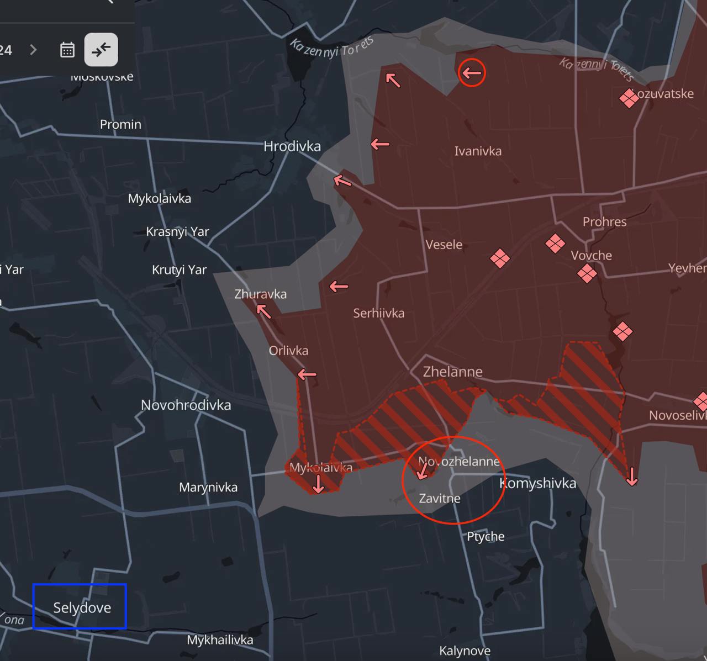This screenshot has width=707, height=661.
Task: Click the red-circled arrow north of Ivanivka
Action: (x=472, y=72)
